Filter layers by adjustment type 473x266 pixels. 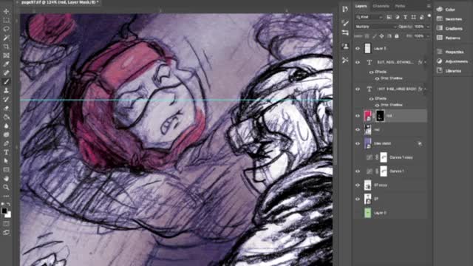point(398,17)
